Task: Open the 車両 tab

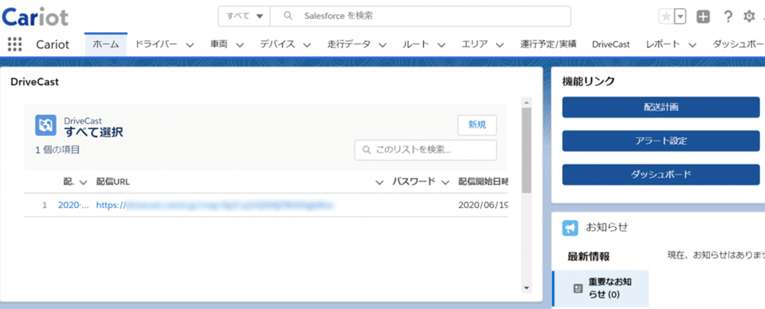Action: click(x=219, y=45)
